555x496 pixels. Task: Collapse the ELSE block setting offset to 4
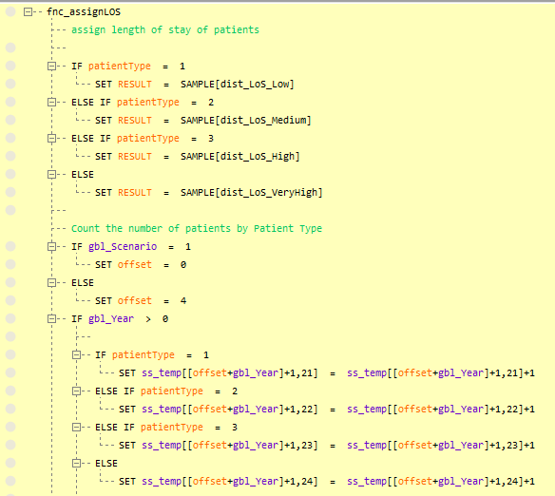51,282
